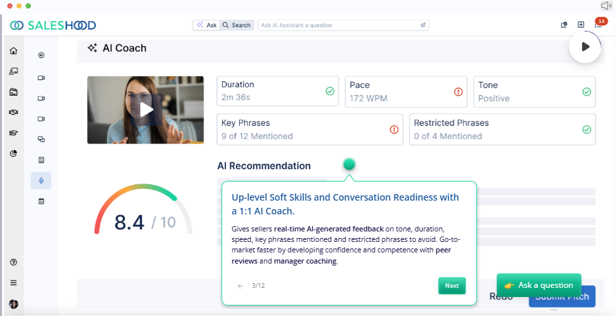Open the notifications list with 14 badge
The width and height of the screenshot is (615, 316).
tap(599, 24)
